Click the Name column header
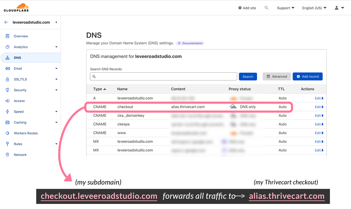Screen dimensions: 351x209 tap(122, 89)
